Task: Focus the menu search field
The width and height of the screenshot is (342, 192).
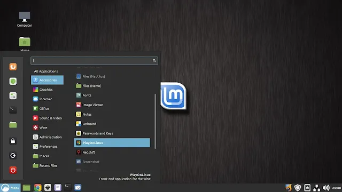Action: 94,60
